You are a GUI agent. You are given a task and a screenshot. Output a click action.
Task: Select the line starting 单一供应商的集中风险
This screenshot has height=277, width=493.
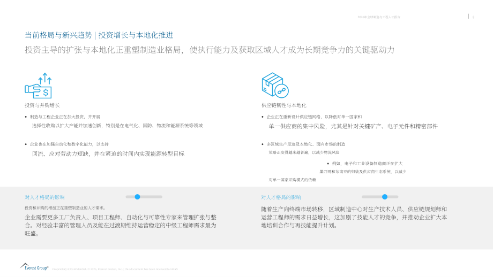pos(353,126)
